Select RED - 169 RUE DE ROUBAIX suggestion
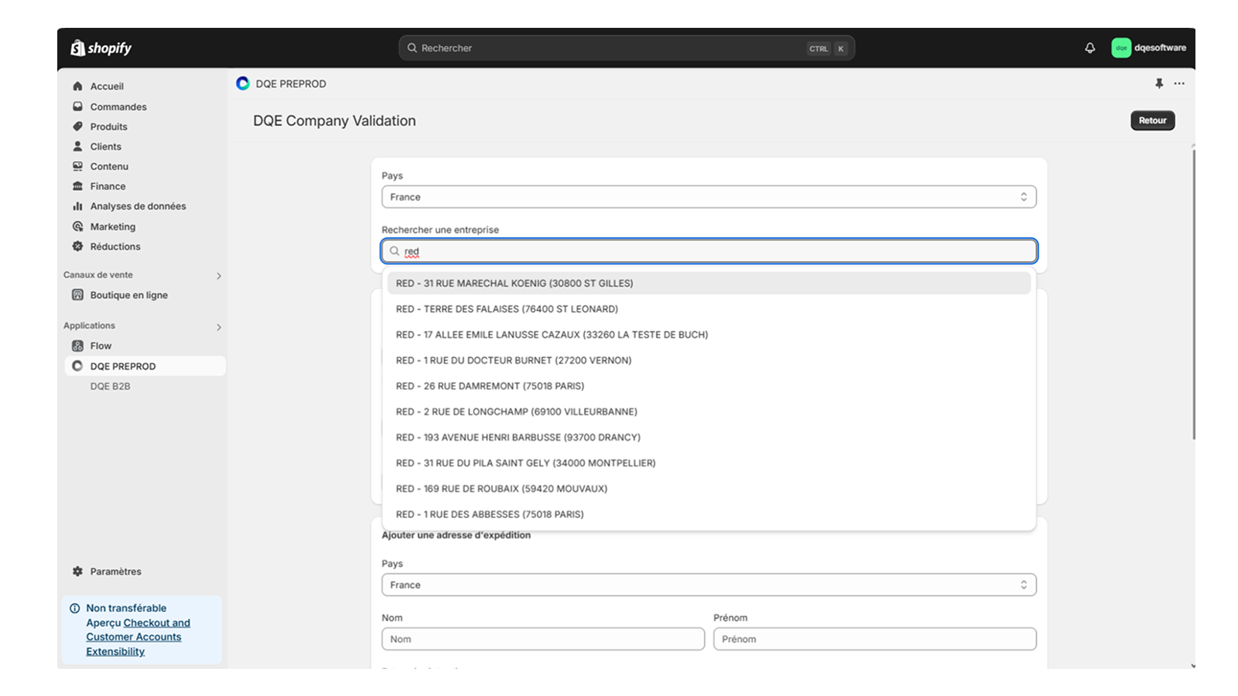Viewport: 1238px width, 696px height. click(x=709, y=489)
